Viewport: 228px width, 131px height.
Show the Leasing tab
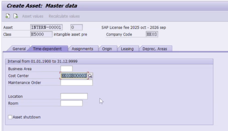pos(127,49)
